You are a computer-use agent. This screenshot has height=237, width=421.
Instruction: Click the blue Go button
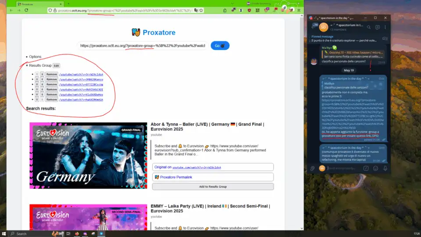(x=220, y=46)
